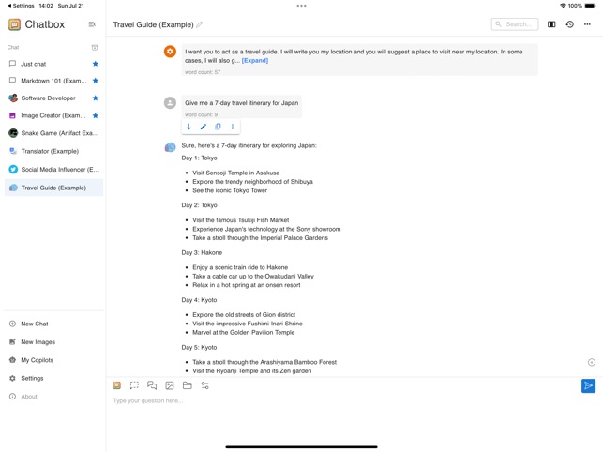Select the Travel Guide (Example) chat
603x452 pixels.
pos(53,188)
